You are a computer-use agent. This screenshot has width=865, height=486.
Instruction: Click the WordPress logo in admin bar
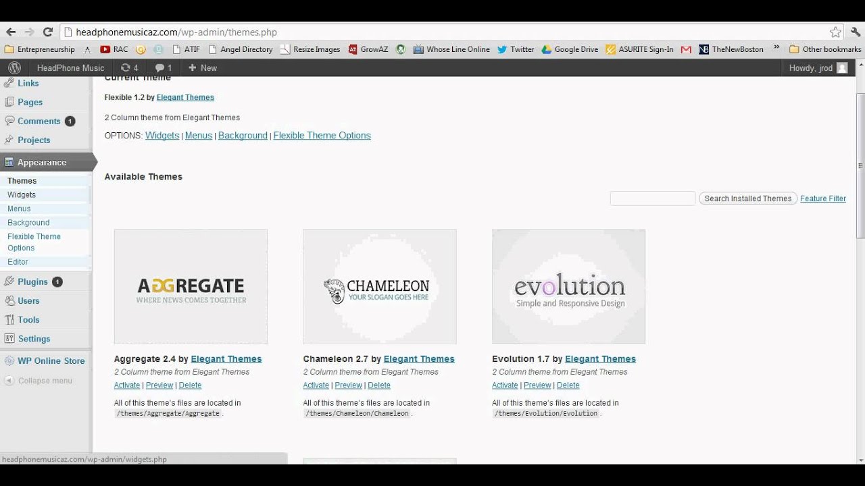pyautogui.click(x=14, y=67)
